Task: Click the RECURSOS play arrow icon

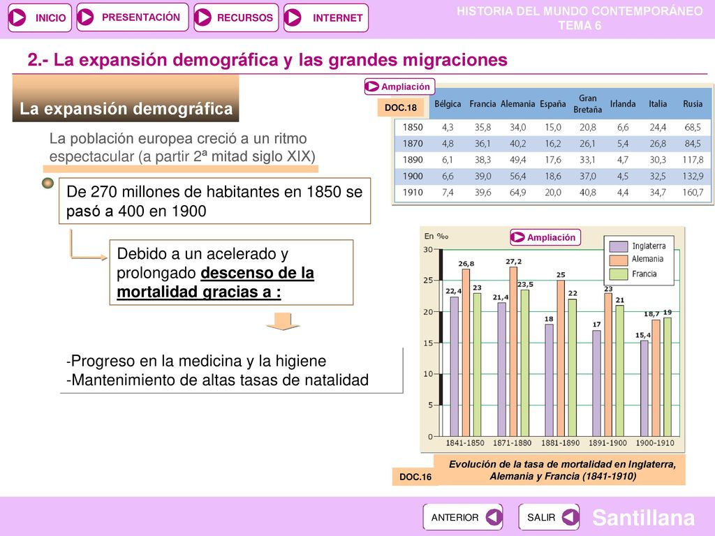Action: [202, 17]
